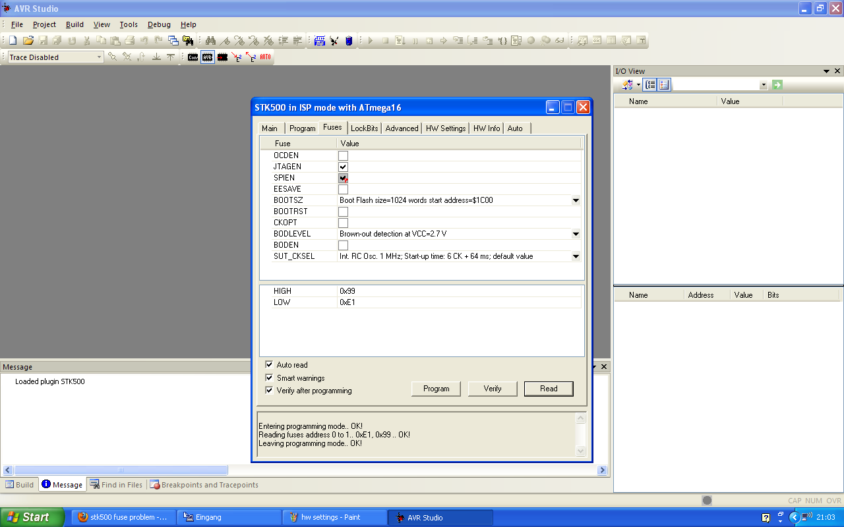Toggle the OCDEN fuse checkbox
This screenshot has height=527, width=844.
coord(343,155)
